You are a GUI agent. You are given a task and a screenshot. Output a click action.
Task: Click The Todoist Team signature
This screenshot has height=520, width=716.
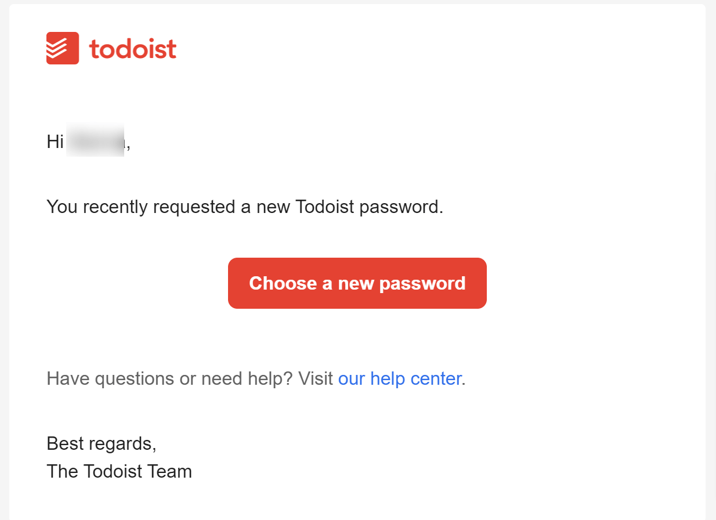pyautogui.click(x=119, y=471)
